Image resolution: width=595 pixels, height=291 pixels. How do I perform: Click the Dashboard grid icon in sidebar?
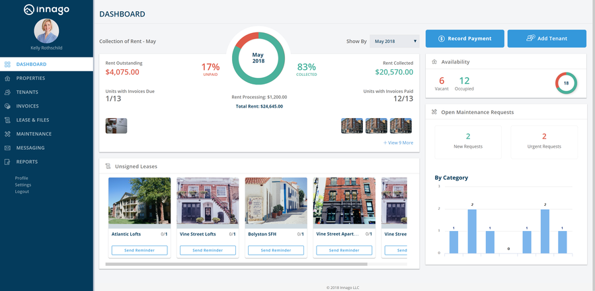pyautogui.click(x=7, y=65)
